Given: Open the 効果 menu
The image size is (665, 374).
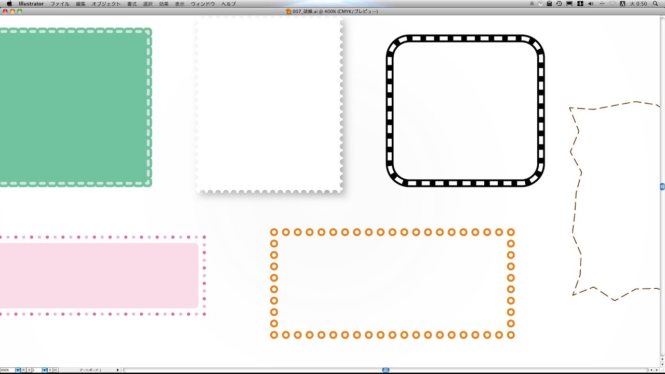Looking at the screenshot, I should coord(164,4).
